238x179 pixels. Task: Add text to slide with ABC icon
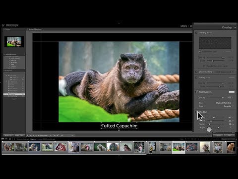click(x=62, y=135)
